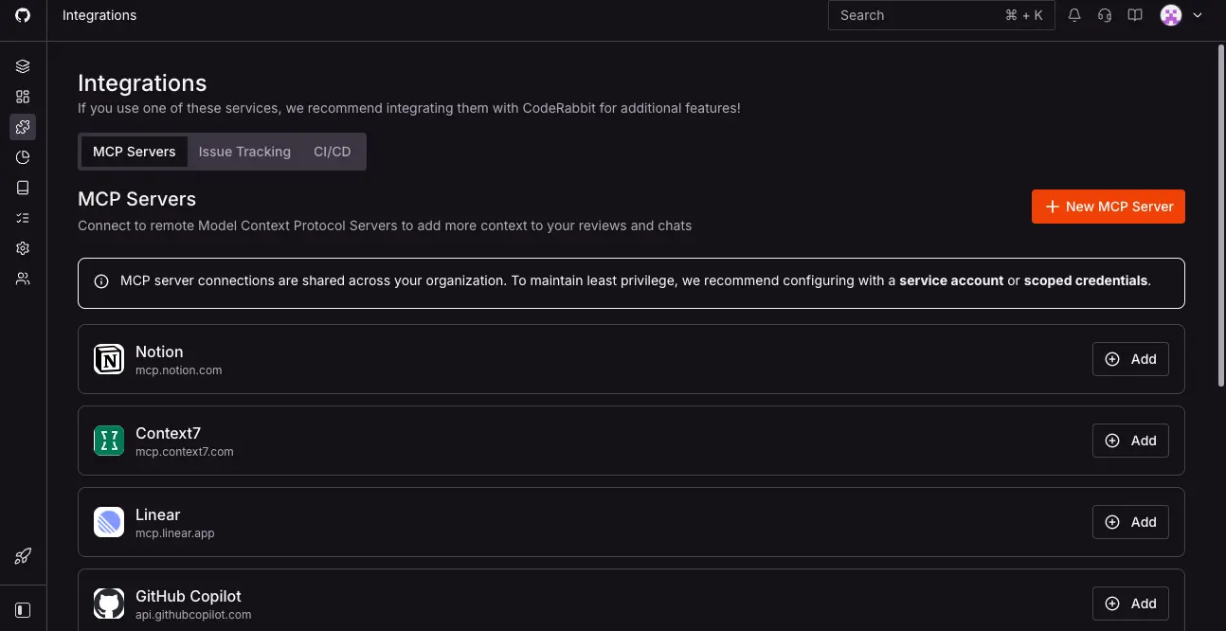Collapse the sidebar using the panel icon
The image size is (1226, 631).
(x=23, y=609)
